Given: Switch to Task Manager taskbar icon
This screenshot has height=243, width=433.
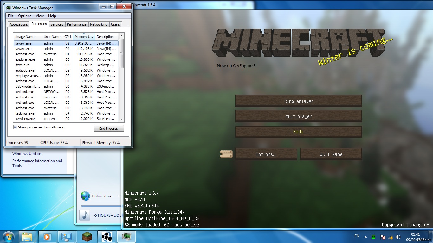Looking at the screenshot, I should coord(126,237).
